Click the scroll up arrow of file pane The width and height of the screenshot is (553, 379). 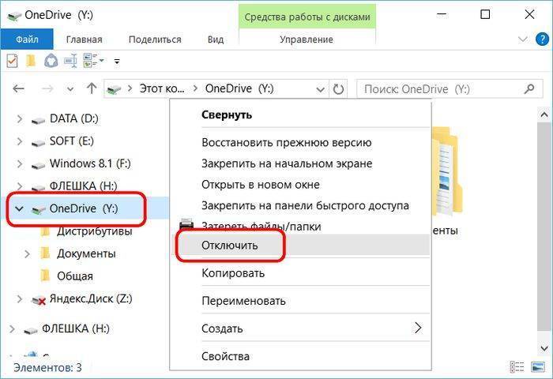(544, 114)
